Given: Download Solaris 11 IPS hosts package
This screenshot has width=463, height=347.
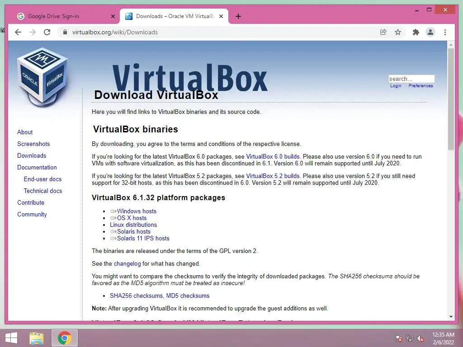Looking at the screenshot, I should tap(143, 239).
